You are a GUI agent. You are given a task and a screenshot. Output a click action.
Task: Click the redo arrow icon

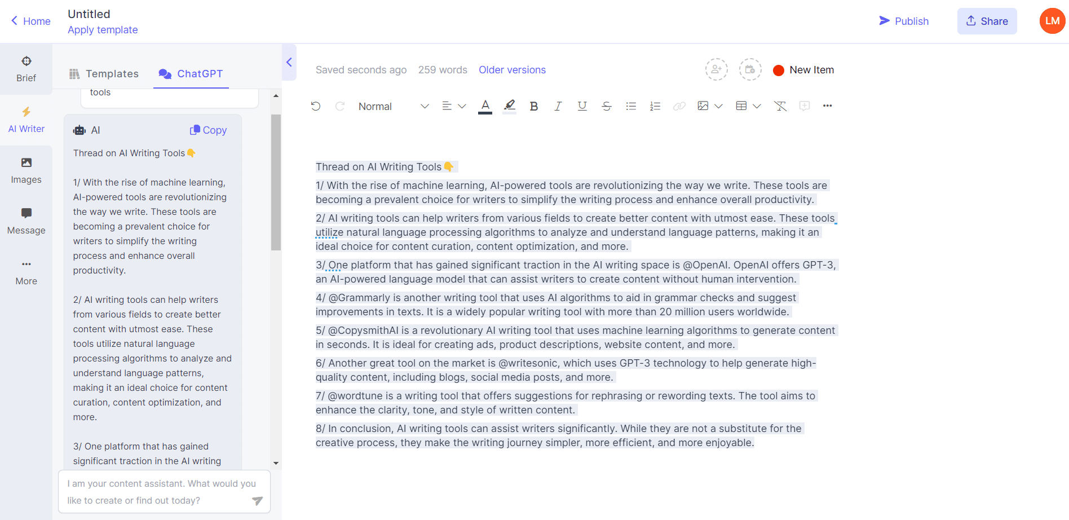pyautogui.click(x=340, y=106)
